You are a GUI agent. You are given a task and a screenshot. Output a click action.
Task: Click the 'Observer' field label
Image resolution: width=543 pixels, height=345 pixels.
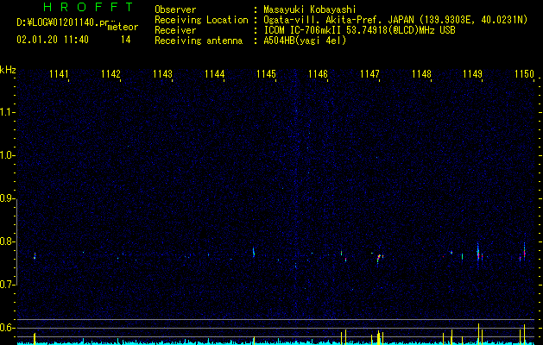175,9
